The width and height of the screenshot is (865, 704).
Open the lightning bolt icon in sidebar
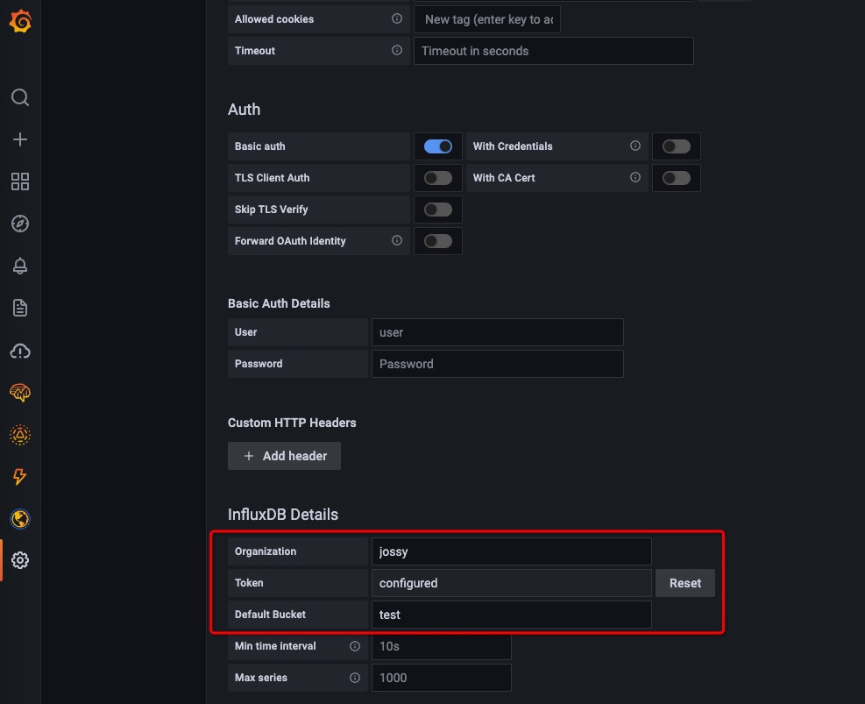pos(20,476)
